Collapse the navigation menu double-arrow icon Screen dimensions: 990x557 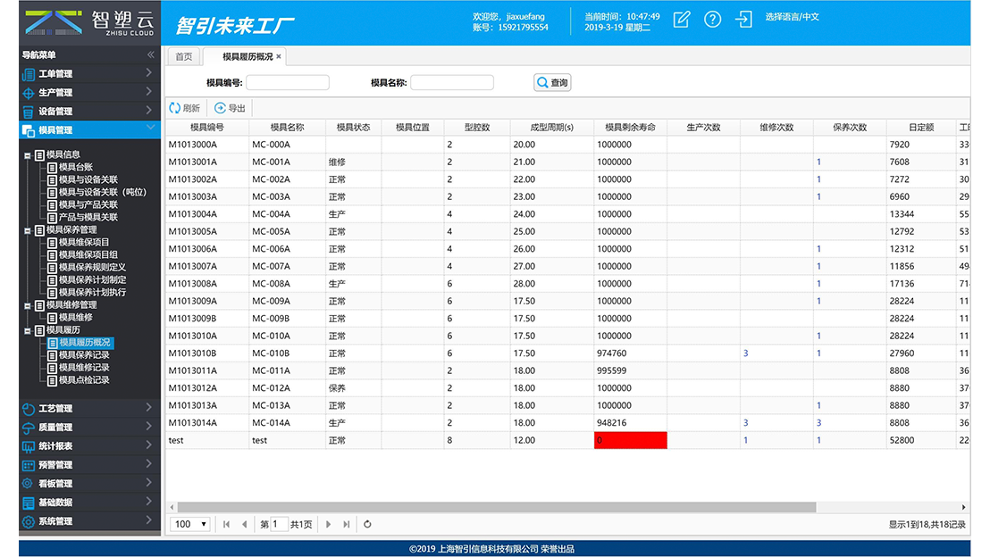coord(150,55)
